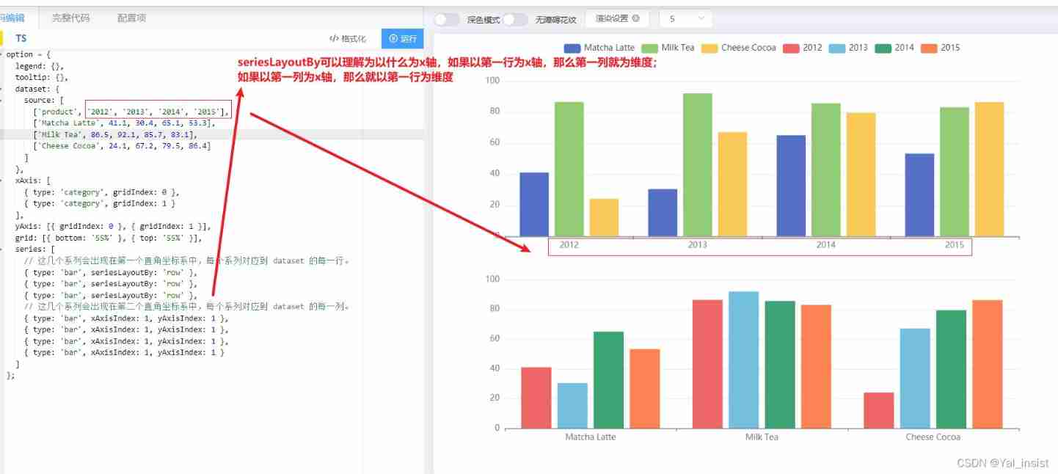Click Cheese Cocoa x-axis label in lower chart
The width and height of the screenshot is (1058, 474).
coord(933,437)
